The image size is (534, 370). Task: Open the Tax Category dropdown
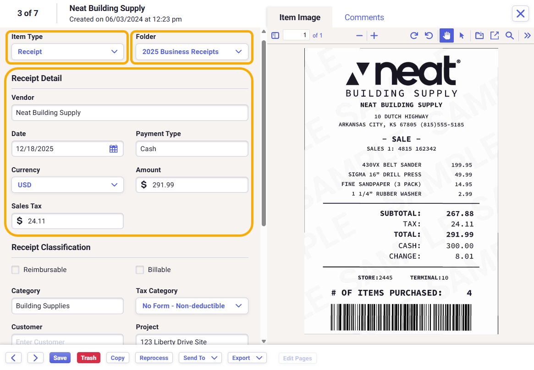[x=192, y=306]
